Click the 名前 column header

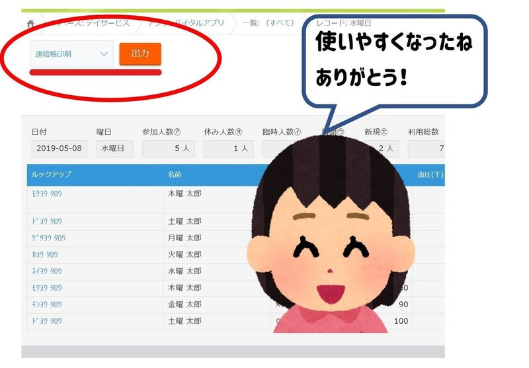pyautogui.click(x=175, y=174)
